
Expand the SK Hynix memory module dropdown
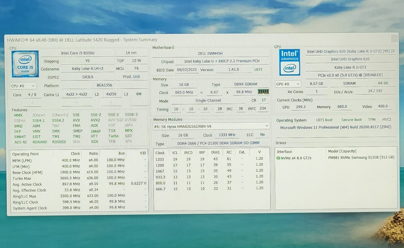tap(211, 126)
